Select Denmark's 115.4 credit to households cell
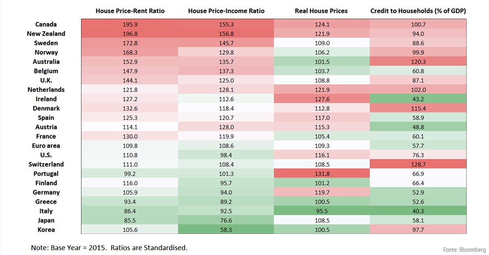The width and height of the screenshot is (489, 255). pyautogui.click(x=419, y=109)
